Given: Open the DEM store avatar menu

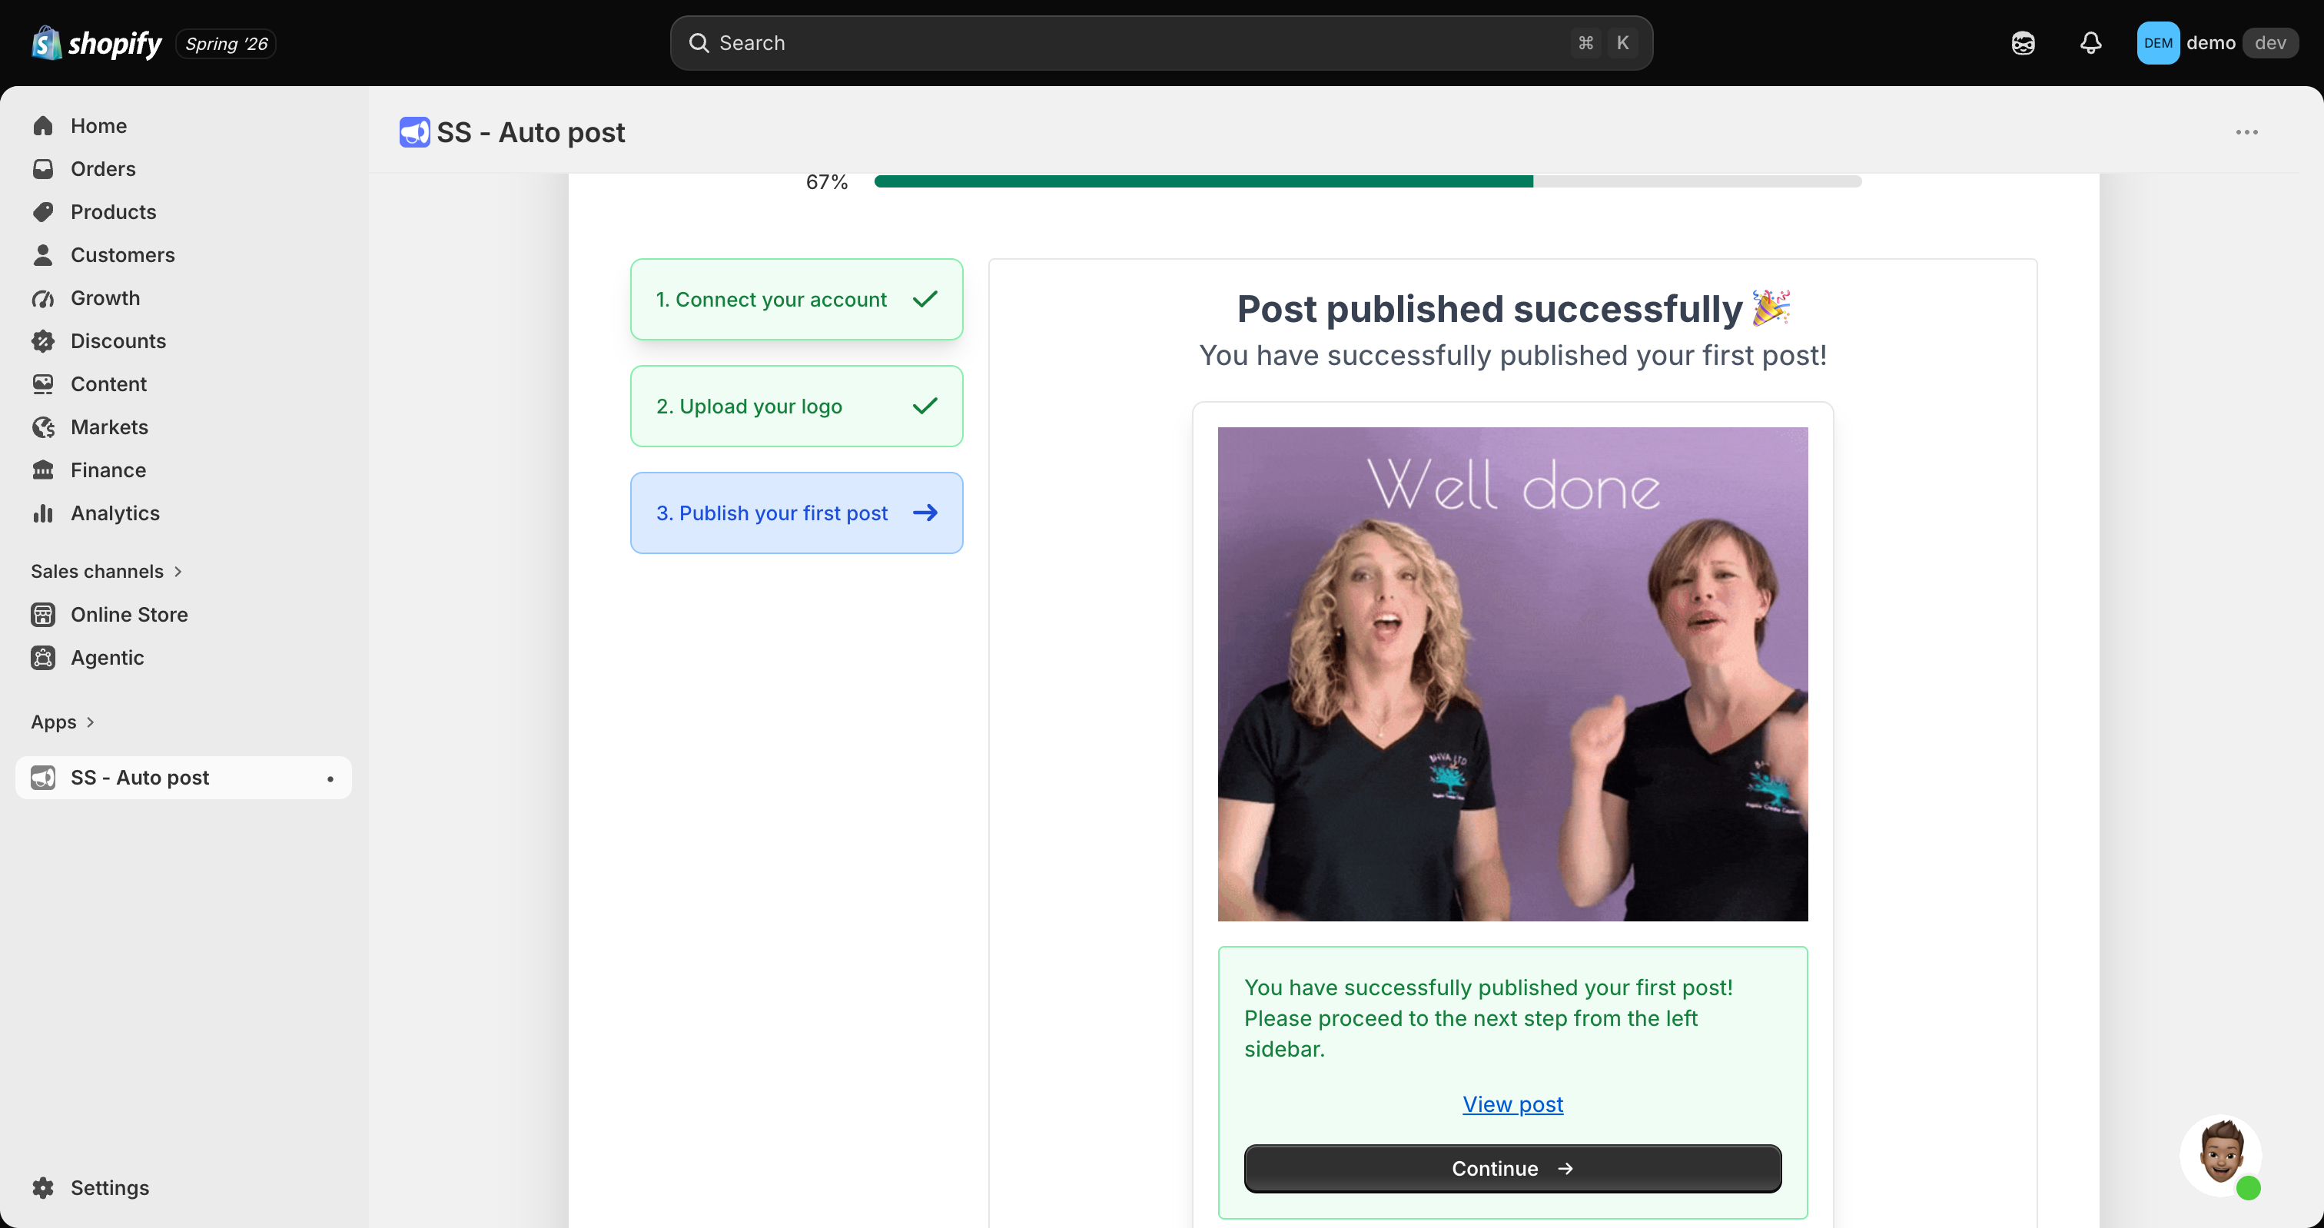Looking at the screenshot, I should pos(2158,42).
